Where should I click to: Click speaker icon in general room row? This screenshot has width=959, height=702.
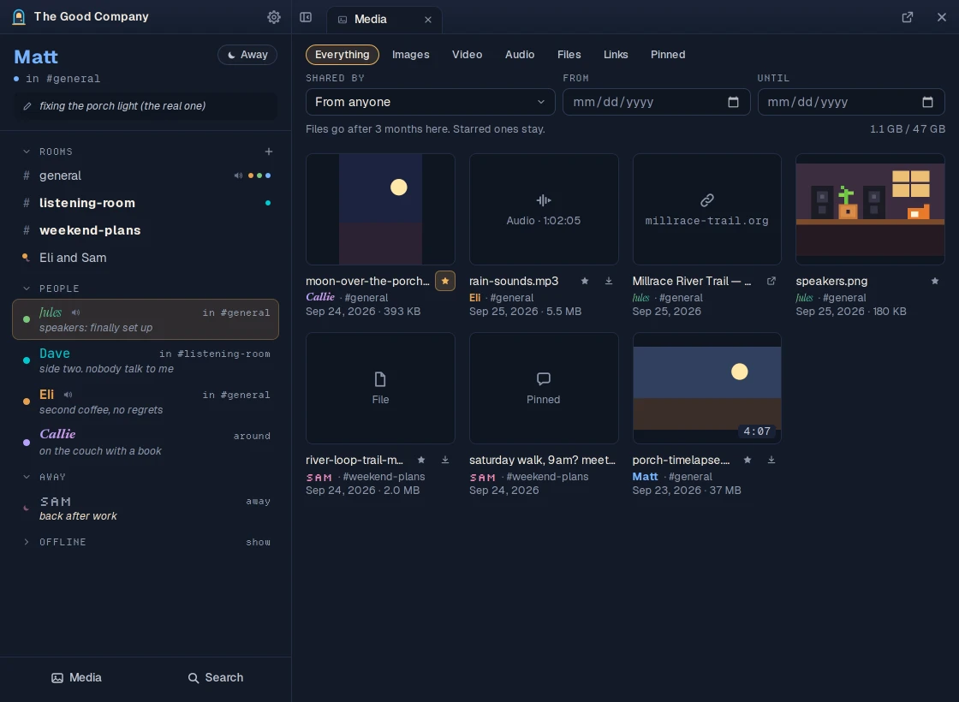click(238, 175)
